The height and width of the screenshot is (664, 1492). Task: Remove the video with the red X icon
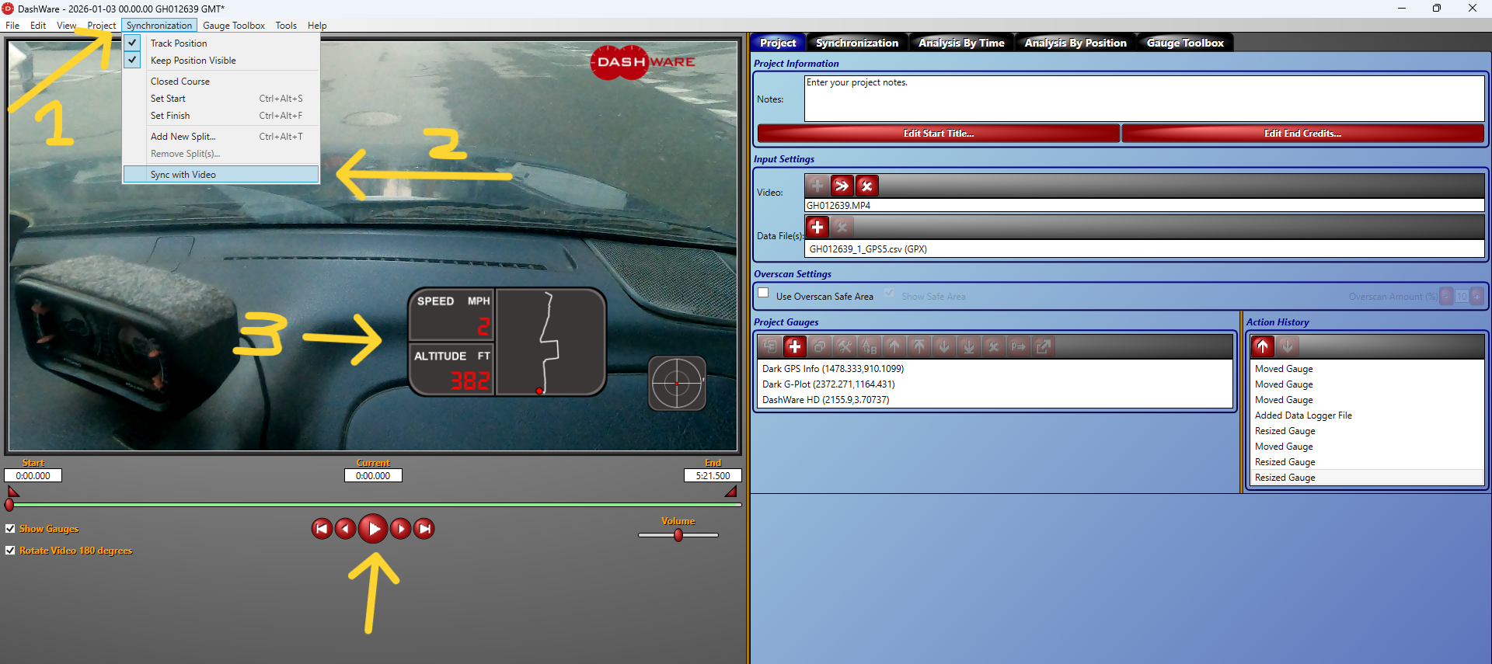[866, 186]
